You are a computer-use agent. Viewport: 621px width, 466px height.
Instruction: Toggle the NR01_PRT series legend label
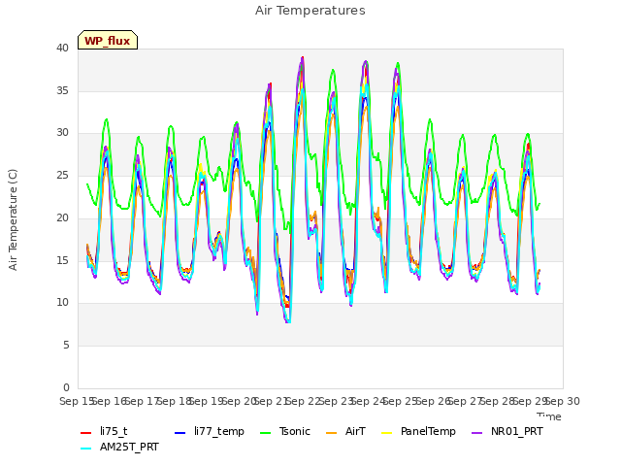coord(517,431)
